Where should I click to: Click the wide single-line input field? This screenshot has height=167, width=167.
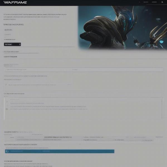point(83,70)
